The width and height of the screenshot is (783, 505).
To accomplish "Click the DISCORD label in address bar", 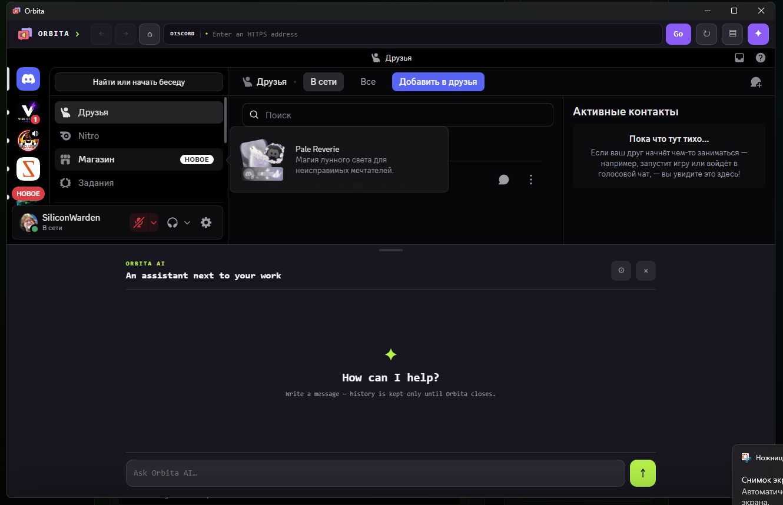I will click(183, 34).
